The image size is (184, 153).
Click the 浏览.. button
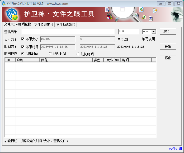pyautogui.click(x=168, y=32)
